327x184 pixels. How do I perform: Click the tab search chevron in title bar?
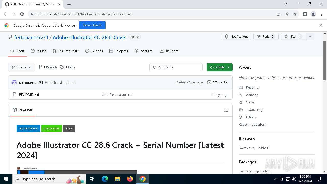286,4
